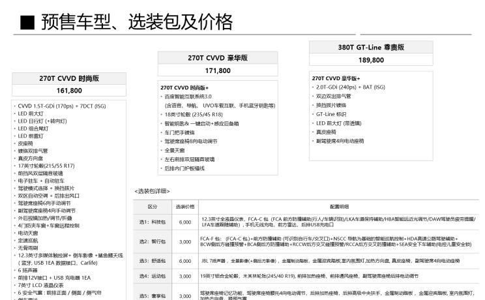The width and height of the screenshot is (485, 300).
Task: Click the '6 扬声器' item
Action: click(x=27, y=270)
